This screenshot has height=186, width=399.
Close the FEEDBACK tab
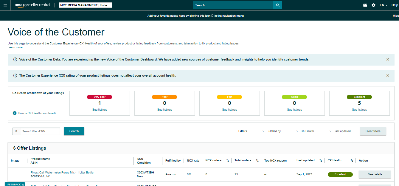(x=23, y=185)
